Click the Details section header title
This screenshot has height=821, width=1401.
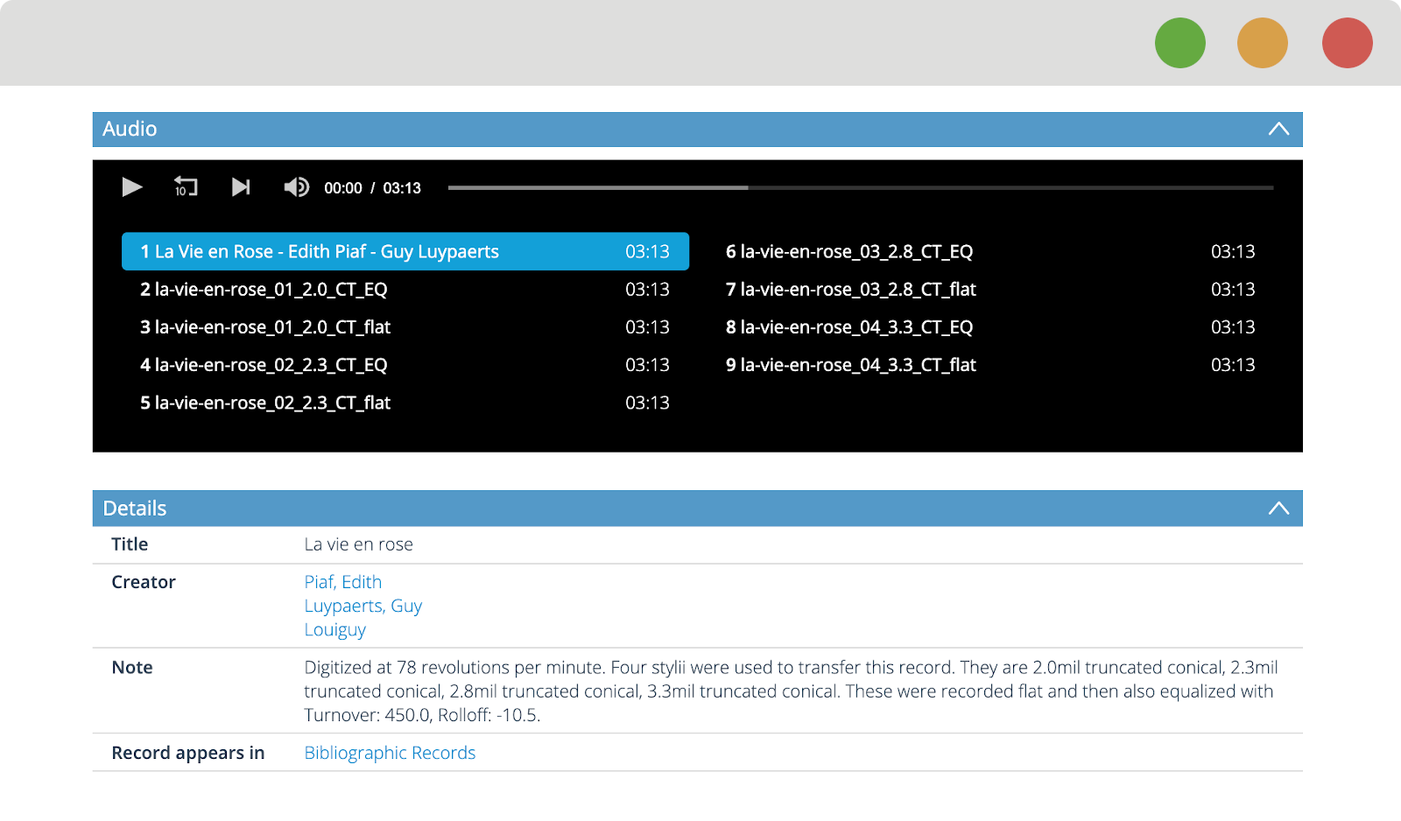(135, 509)
